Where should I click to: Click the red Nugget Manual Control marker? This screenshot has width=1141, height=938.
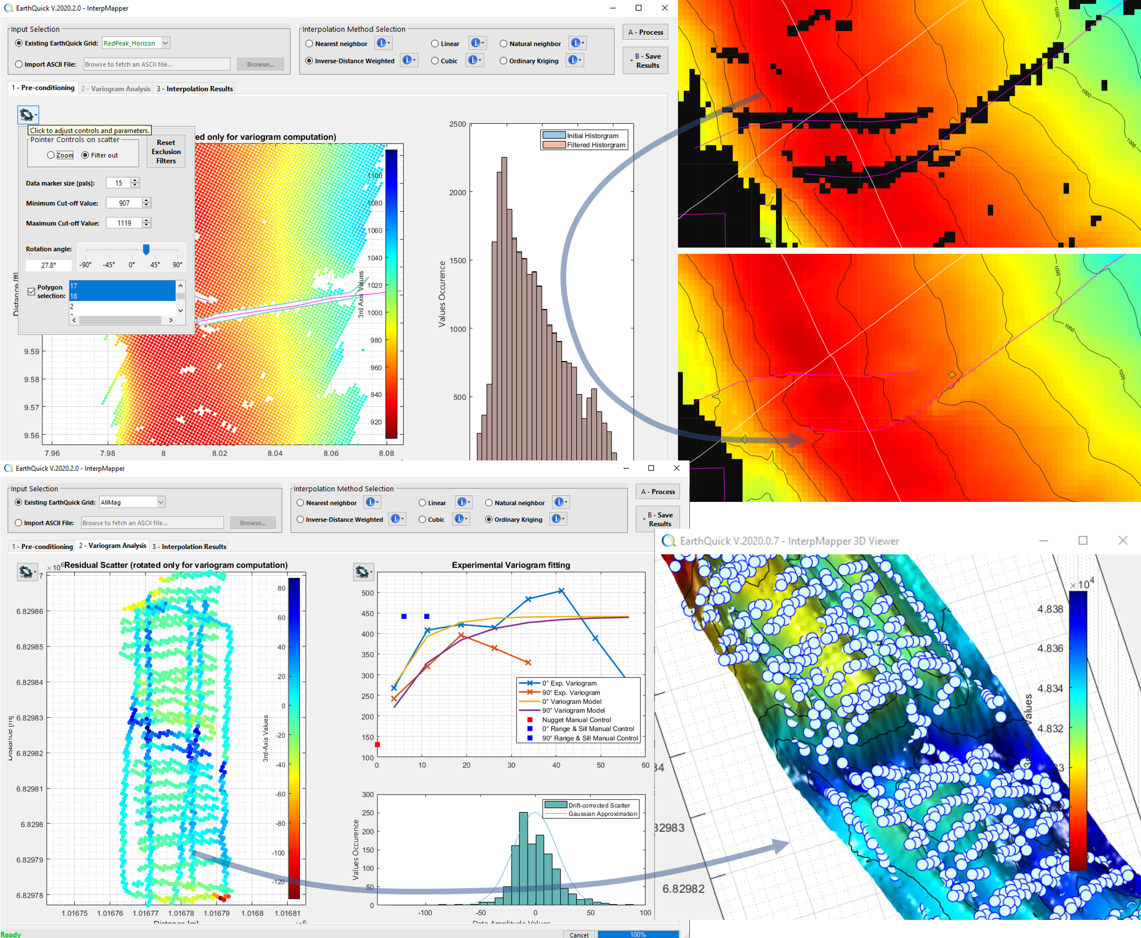click(377, 745)
